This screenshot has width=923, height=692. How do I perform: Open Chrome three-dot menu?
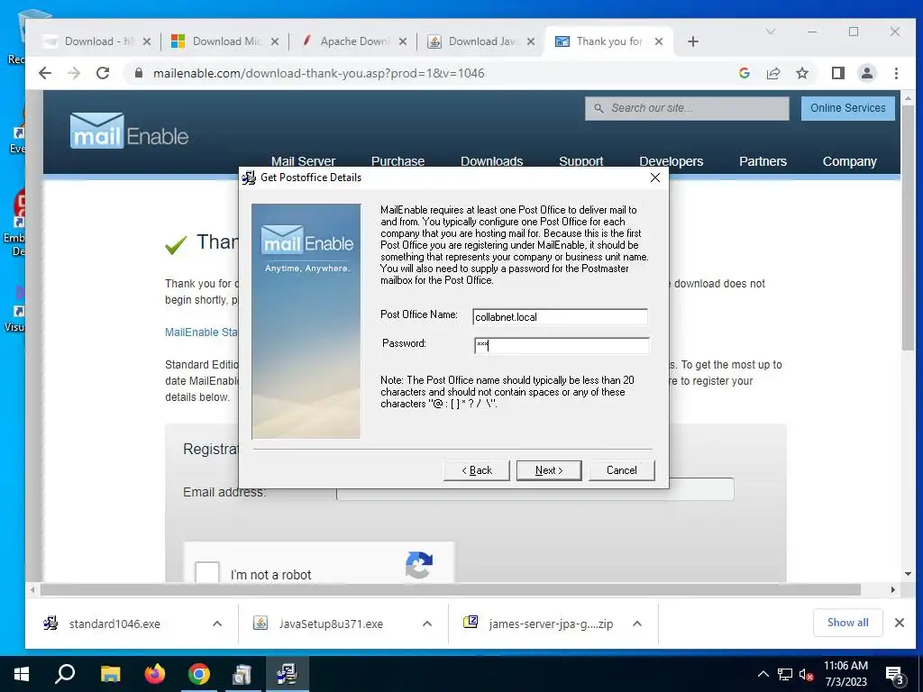coord(896,73)
